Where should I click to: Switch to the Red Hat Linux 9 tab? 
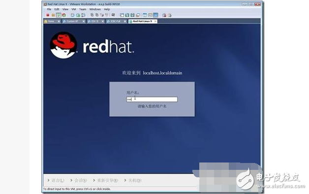[x=143, y=21]
